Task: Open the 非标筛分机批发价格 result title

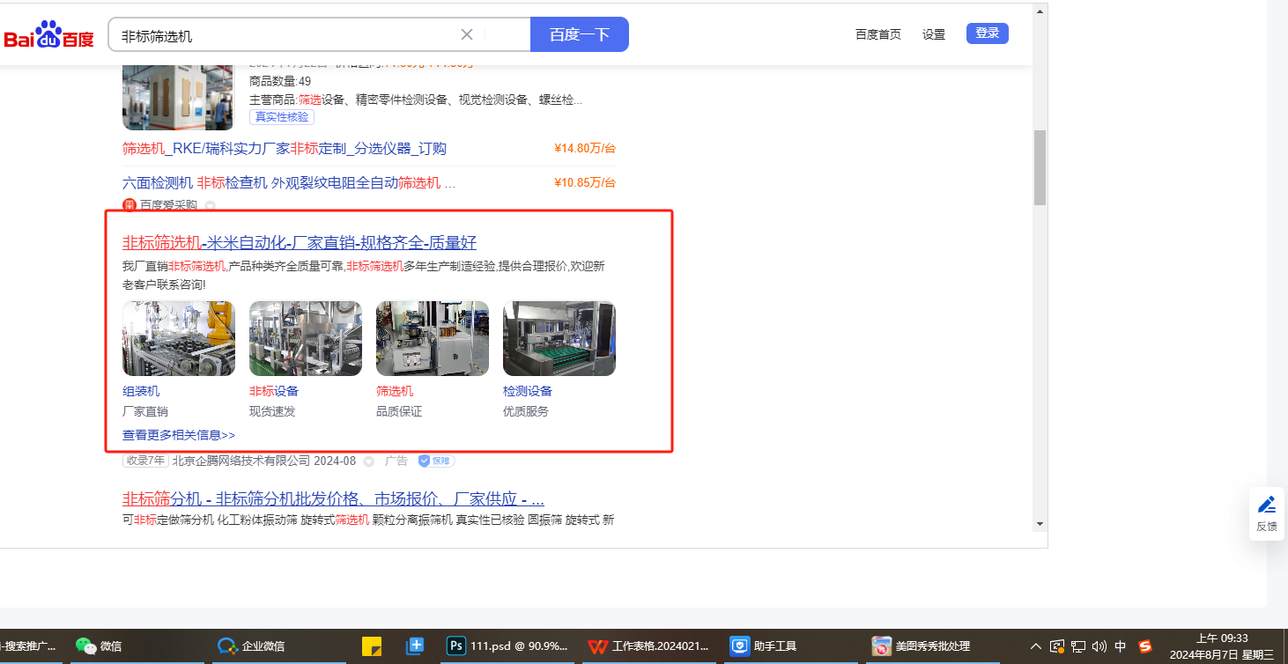Action: click(x=333, y=498)
